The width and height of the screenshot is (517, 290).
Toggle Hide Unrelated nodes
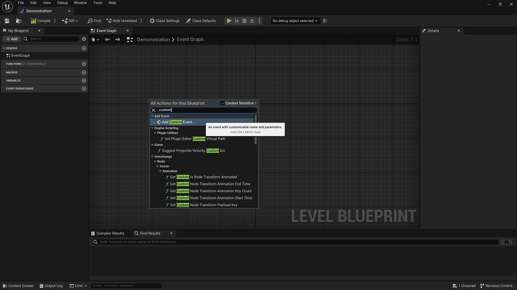[121, 21]
